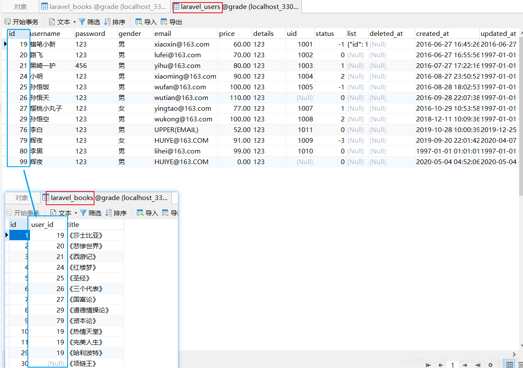Click the horizontal scroll right arrow
The image size is (523, 368).
515,354
